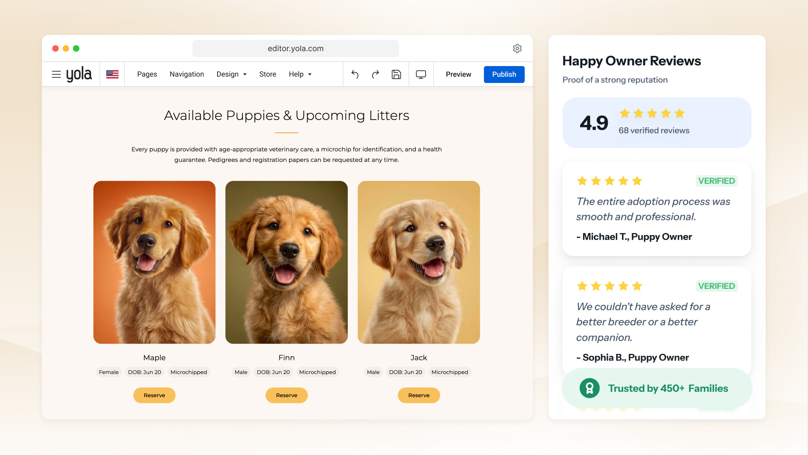Save the site with floppy icon
Image resolution: width=808 pixels, height=455 pixels.
(396, 74)
